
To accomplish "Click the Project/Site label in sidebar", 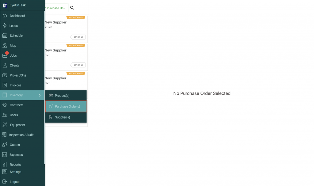I will click(18, 75).
